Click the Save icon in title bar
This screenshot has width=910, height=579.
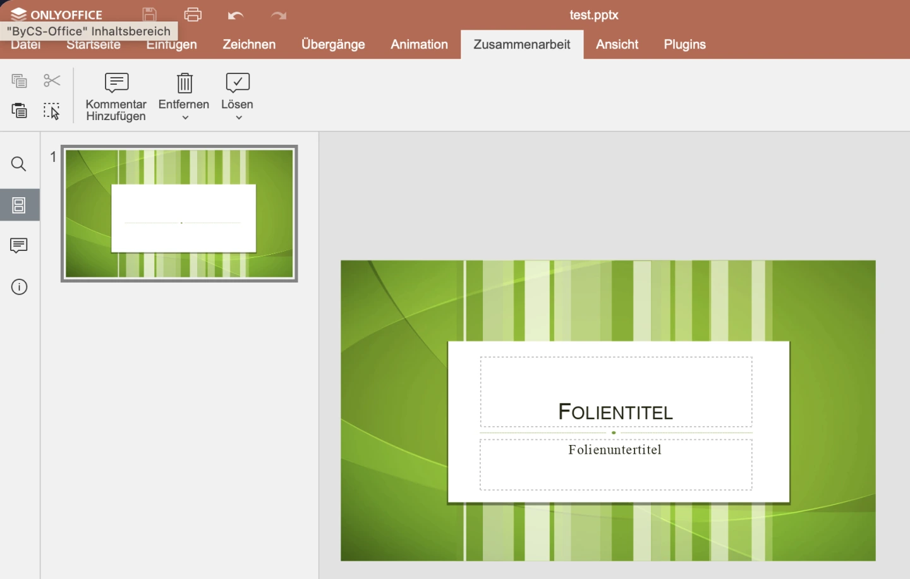click(150, 15)
